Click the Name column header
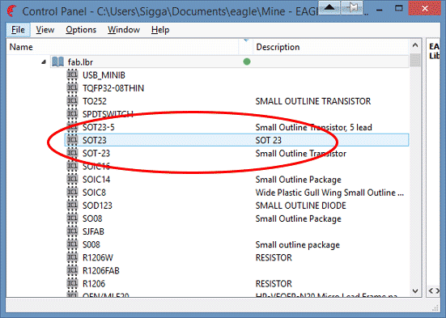 pos(122,47)
